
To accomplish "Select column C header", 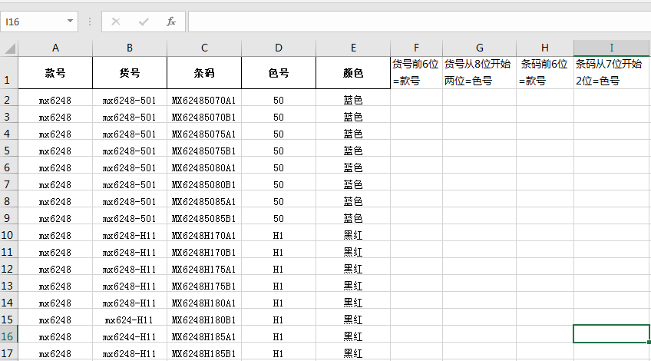I will pos(204,48).
